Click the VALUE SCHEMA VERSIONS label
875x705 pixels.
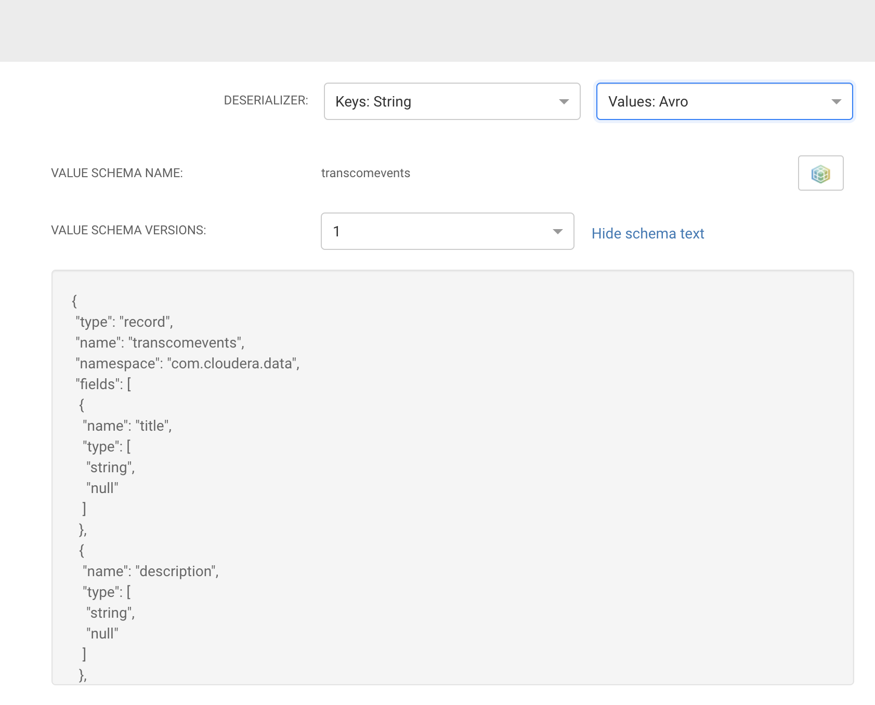coord(128,231)
